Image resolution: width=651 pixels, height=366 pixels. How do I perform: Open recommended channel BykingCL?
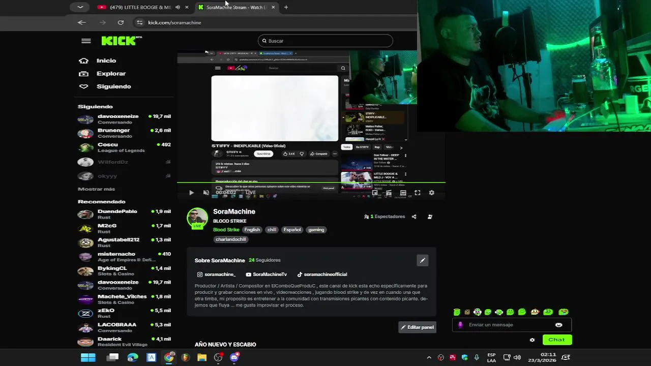tap(124, 271)
